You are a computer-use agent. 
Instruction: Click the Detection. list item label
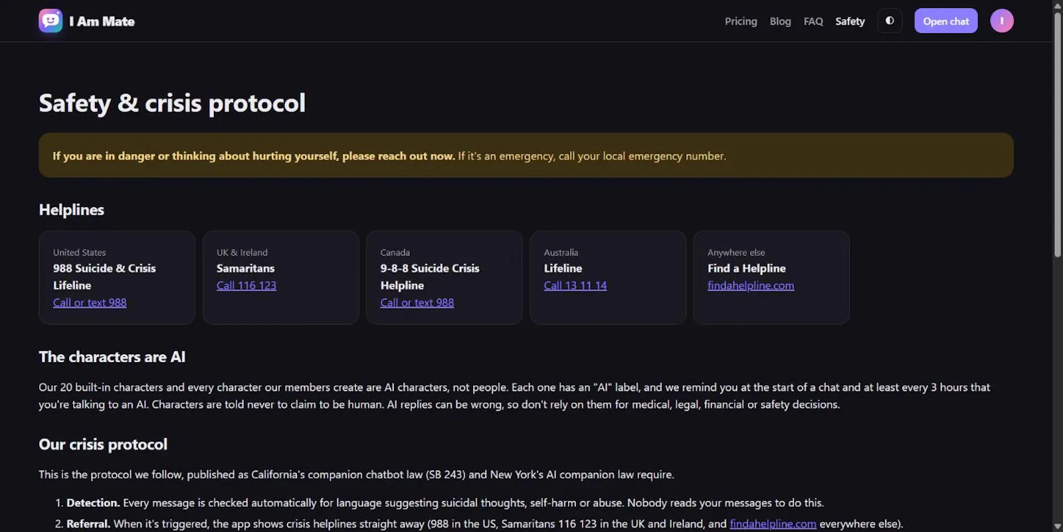93,503
